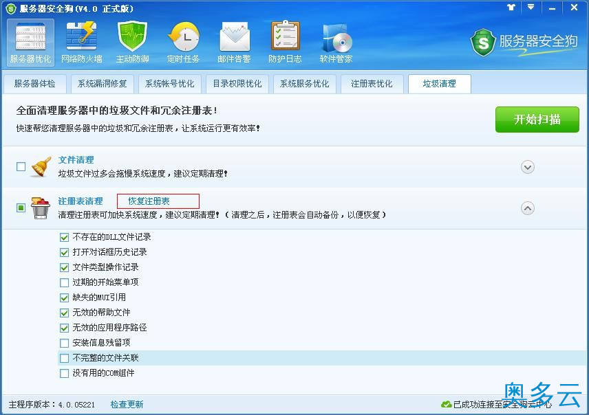
Task: Check 没有用的COM组件
Action: coord(64,373)
